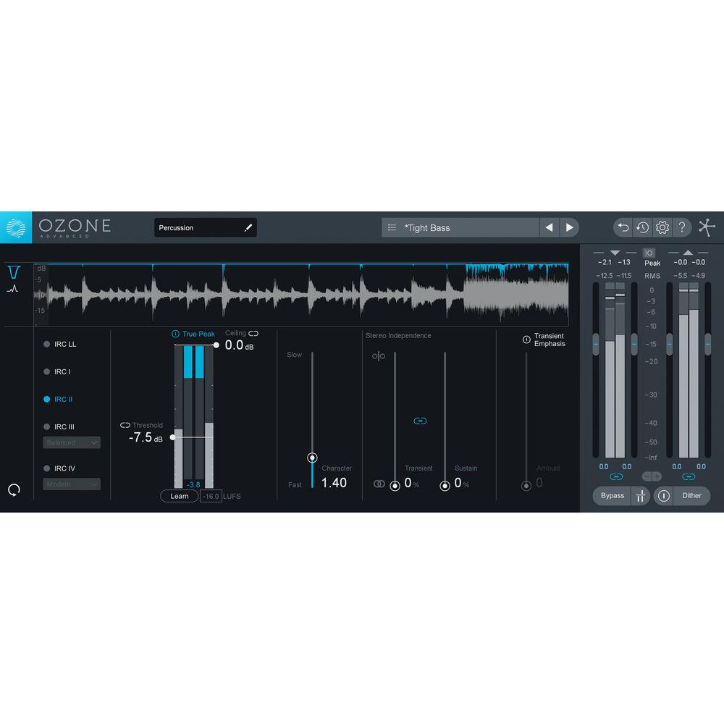Open the history panel via clock icon
The image size is (724, 724).
coord(641,227)
